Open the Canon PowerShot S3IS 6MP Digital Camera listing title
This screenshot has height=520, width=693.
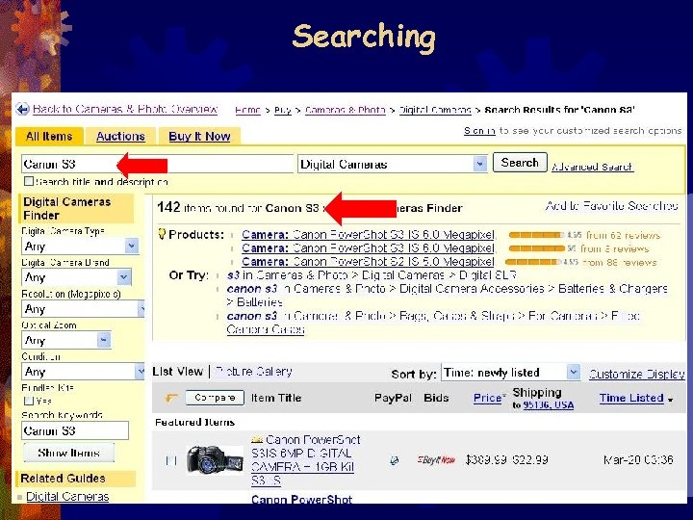coord(305,460)
